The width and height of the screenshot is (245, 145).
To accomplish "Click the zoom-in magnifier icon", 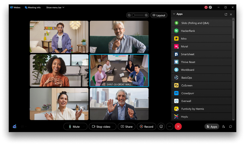I will coord(146,15).
